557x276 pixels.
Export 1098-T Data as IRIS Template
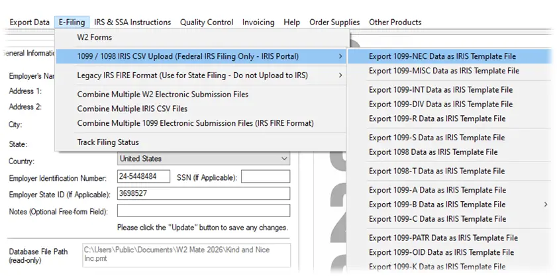point(450,171)
